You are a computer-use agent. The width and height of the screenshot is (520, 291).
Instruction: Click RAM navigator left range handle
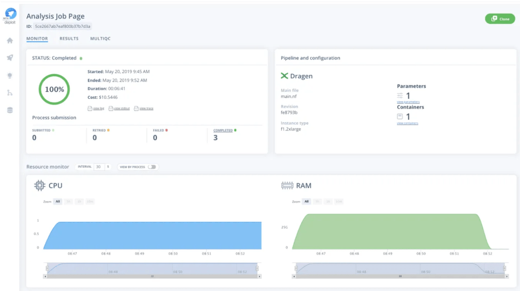pyautogui.click(x=296, y=268)
